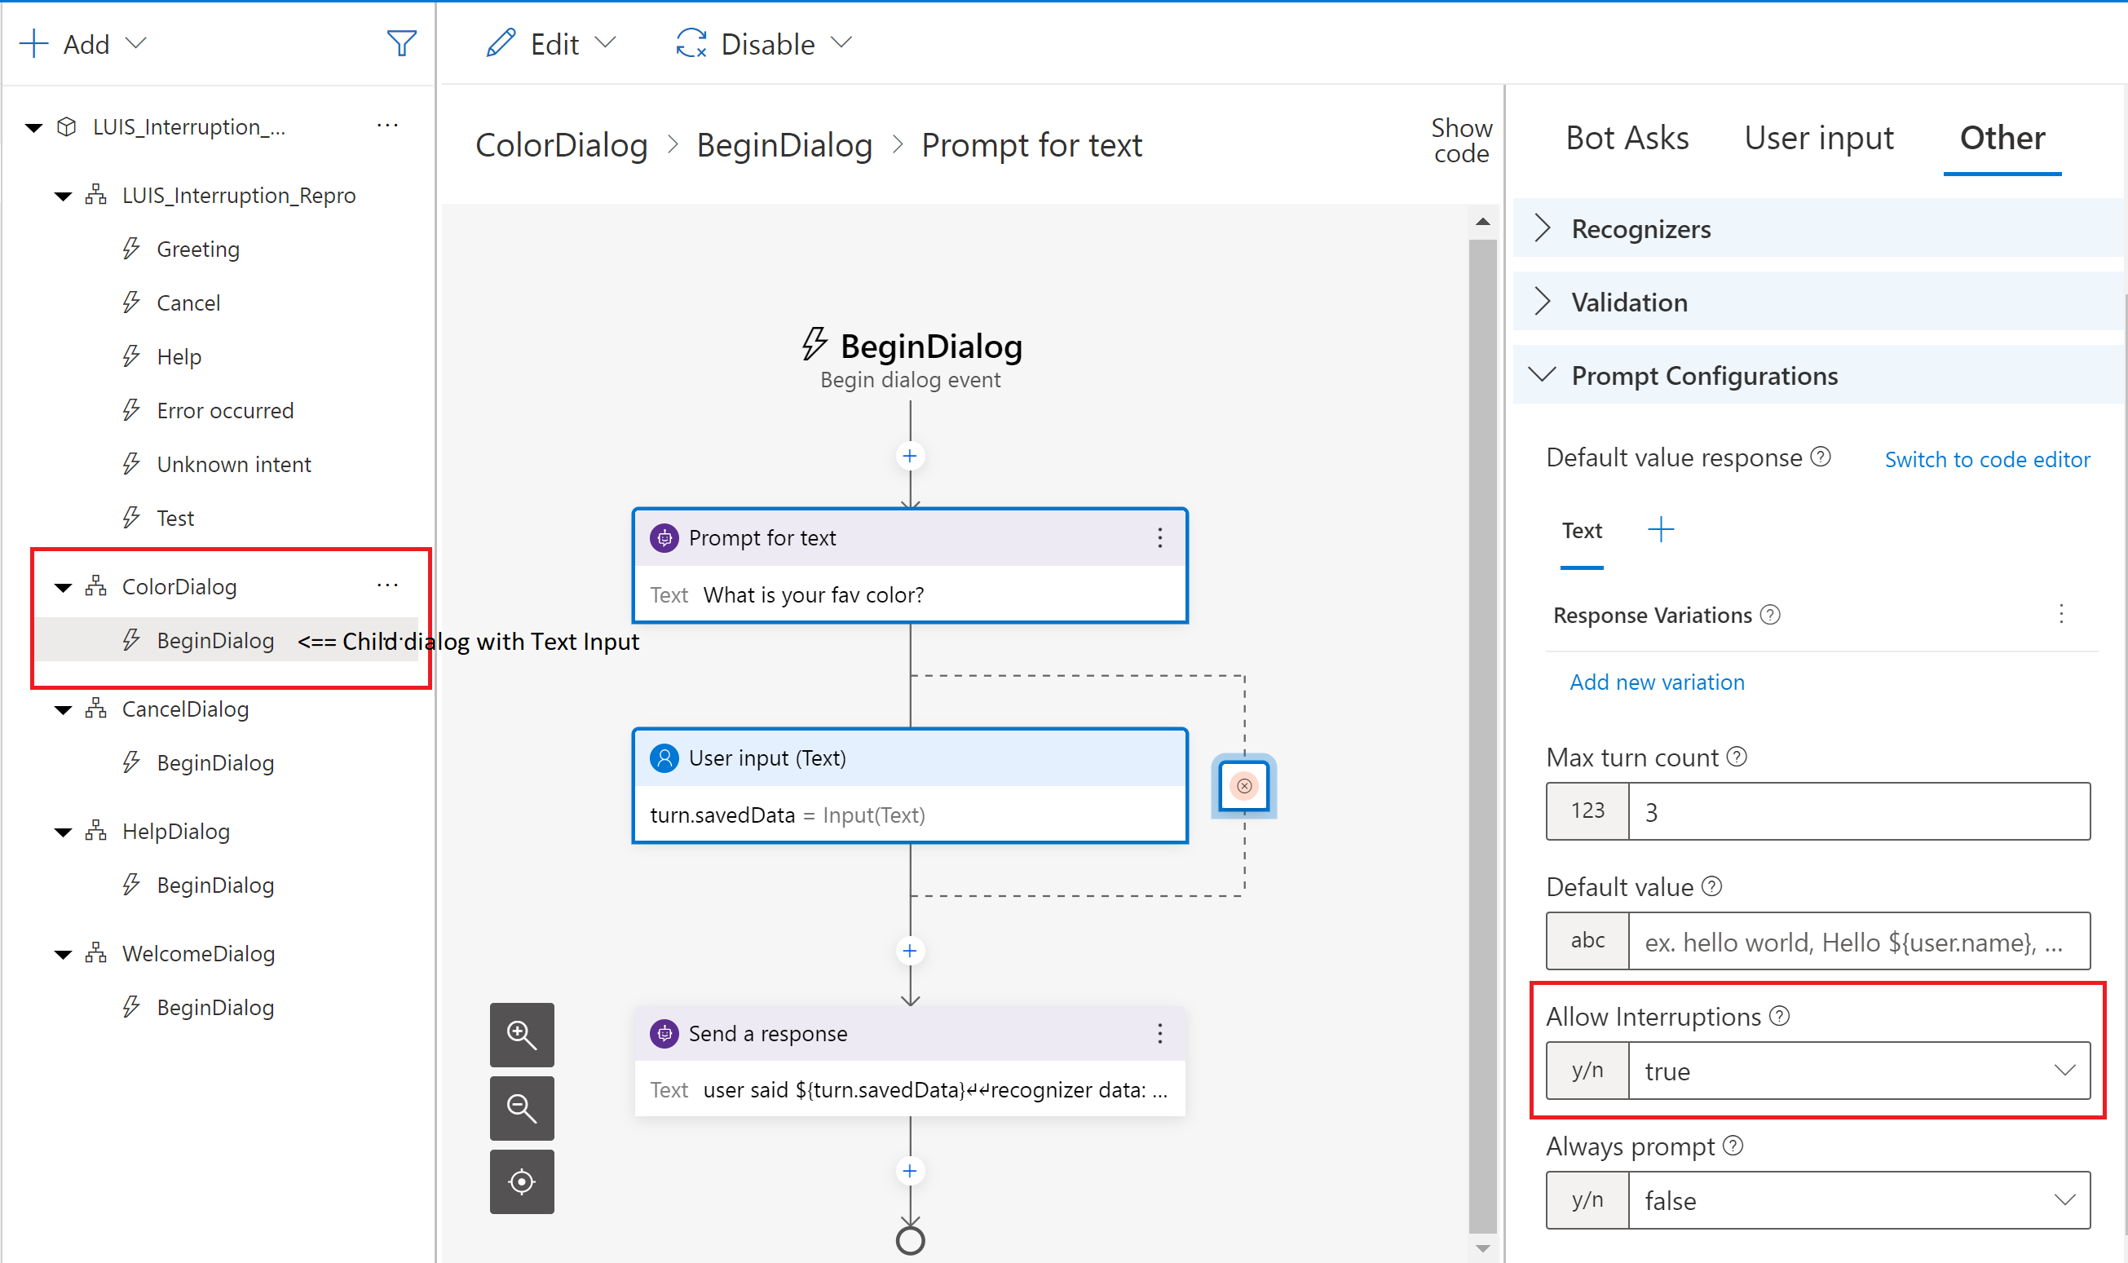Click the red error icon beside User input
Screen dimensions: 2128x1263
[1243, 785]
